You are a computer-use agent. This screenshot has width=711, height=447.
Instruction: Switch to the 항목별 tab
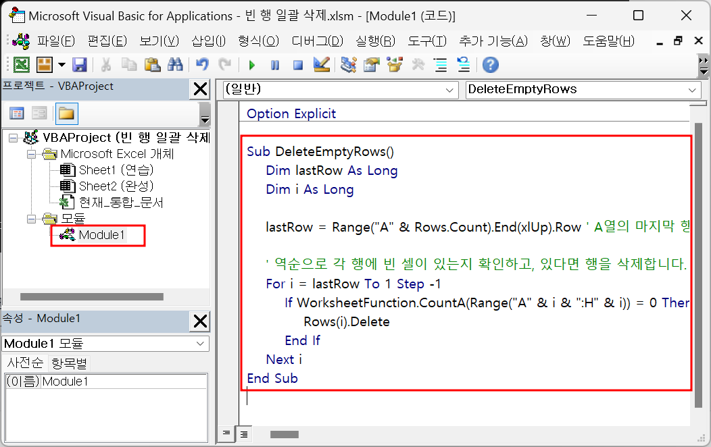[69, 363]
